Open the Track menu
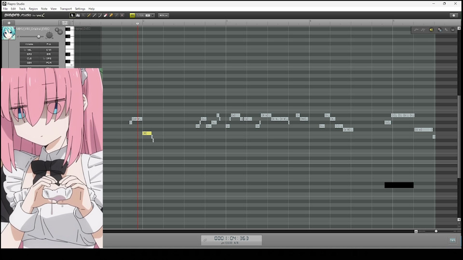 point(22,9)
